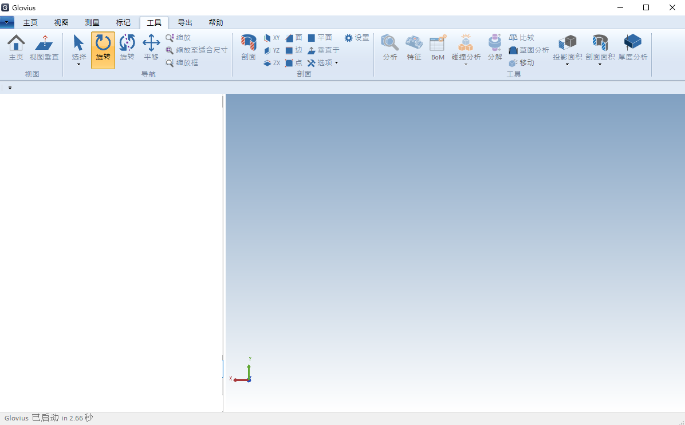Viewport: 685px width, 425px height.
Task: Select the 视图垂直 view normal tool
Action: pyautogui.click(x=44, y=43)
